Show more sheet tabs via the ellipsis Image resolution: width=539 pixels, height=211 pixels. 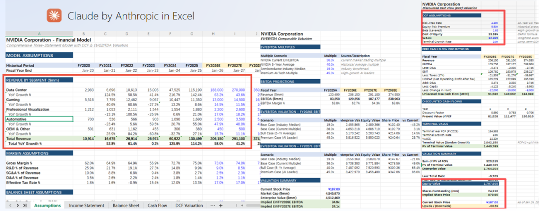click(x=213, y=206)
